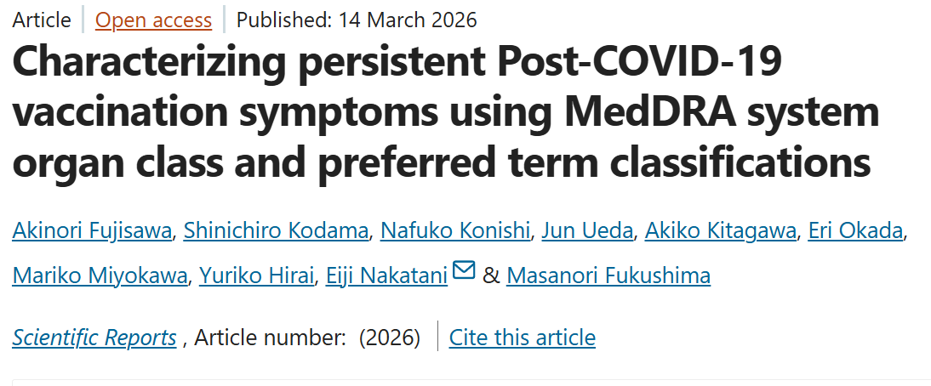Viewport: 931px width, 386px height.
Task: Click the Article type label
Action: (x=42, y=19)
